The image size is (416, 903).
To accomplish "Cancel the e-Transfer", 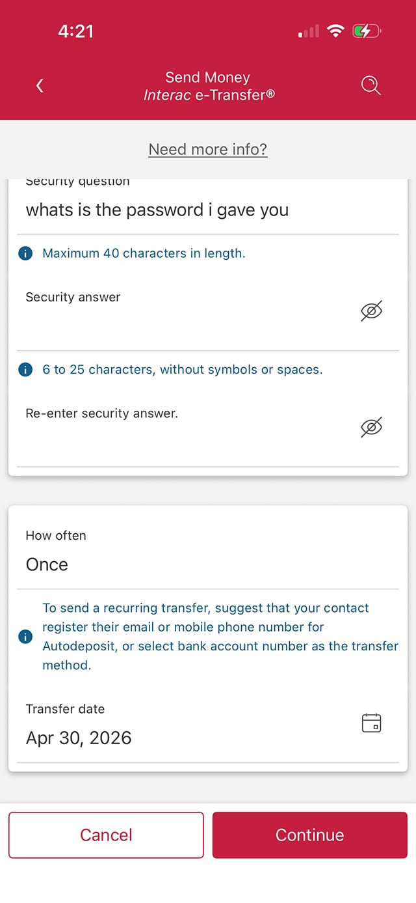I will [106, 835].
